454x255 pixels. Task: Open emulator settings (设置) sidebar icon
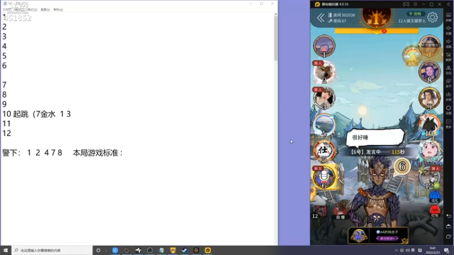pos(448,110)
